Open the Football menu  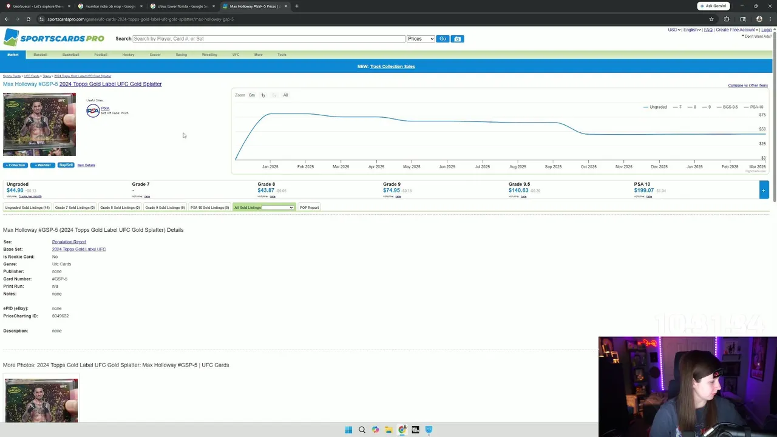(x=101, y=55)
